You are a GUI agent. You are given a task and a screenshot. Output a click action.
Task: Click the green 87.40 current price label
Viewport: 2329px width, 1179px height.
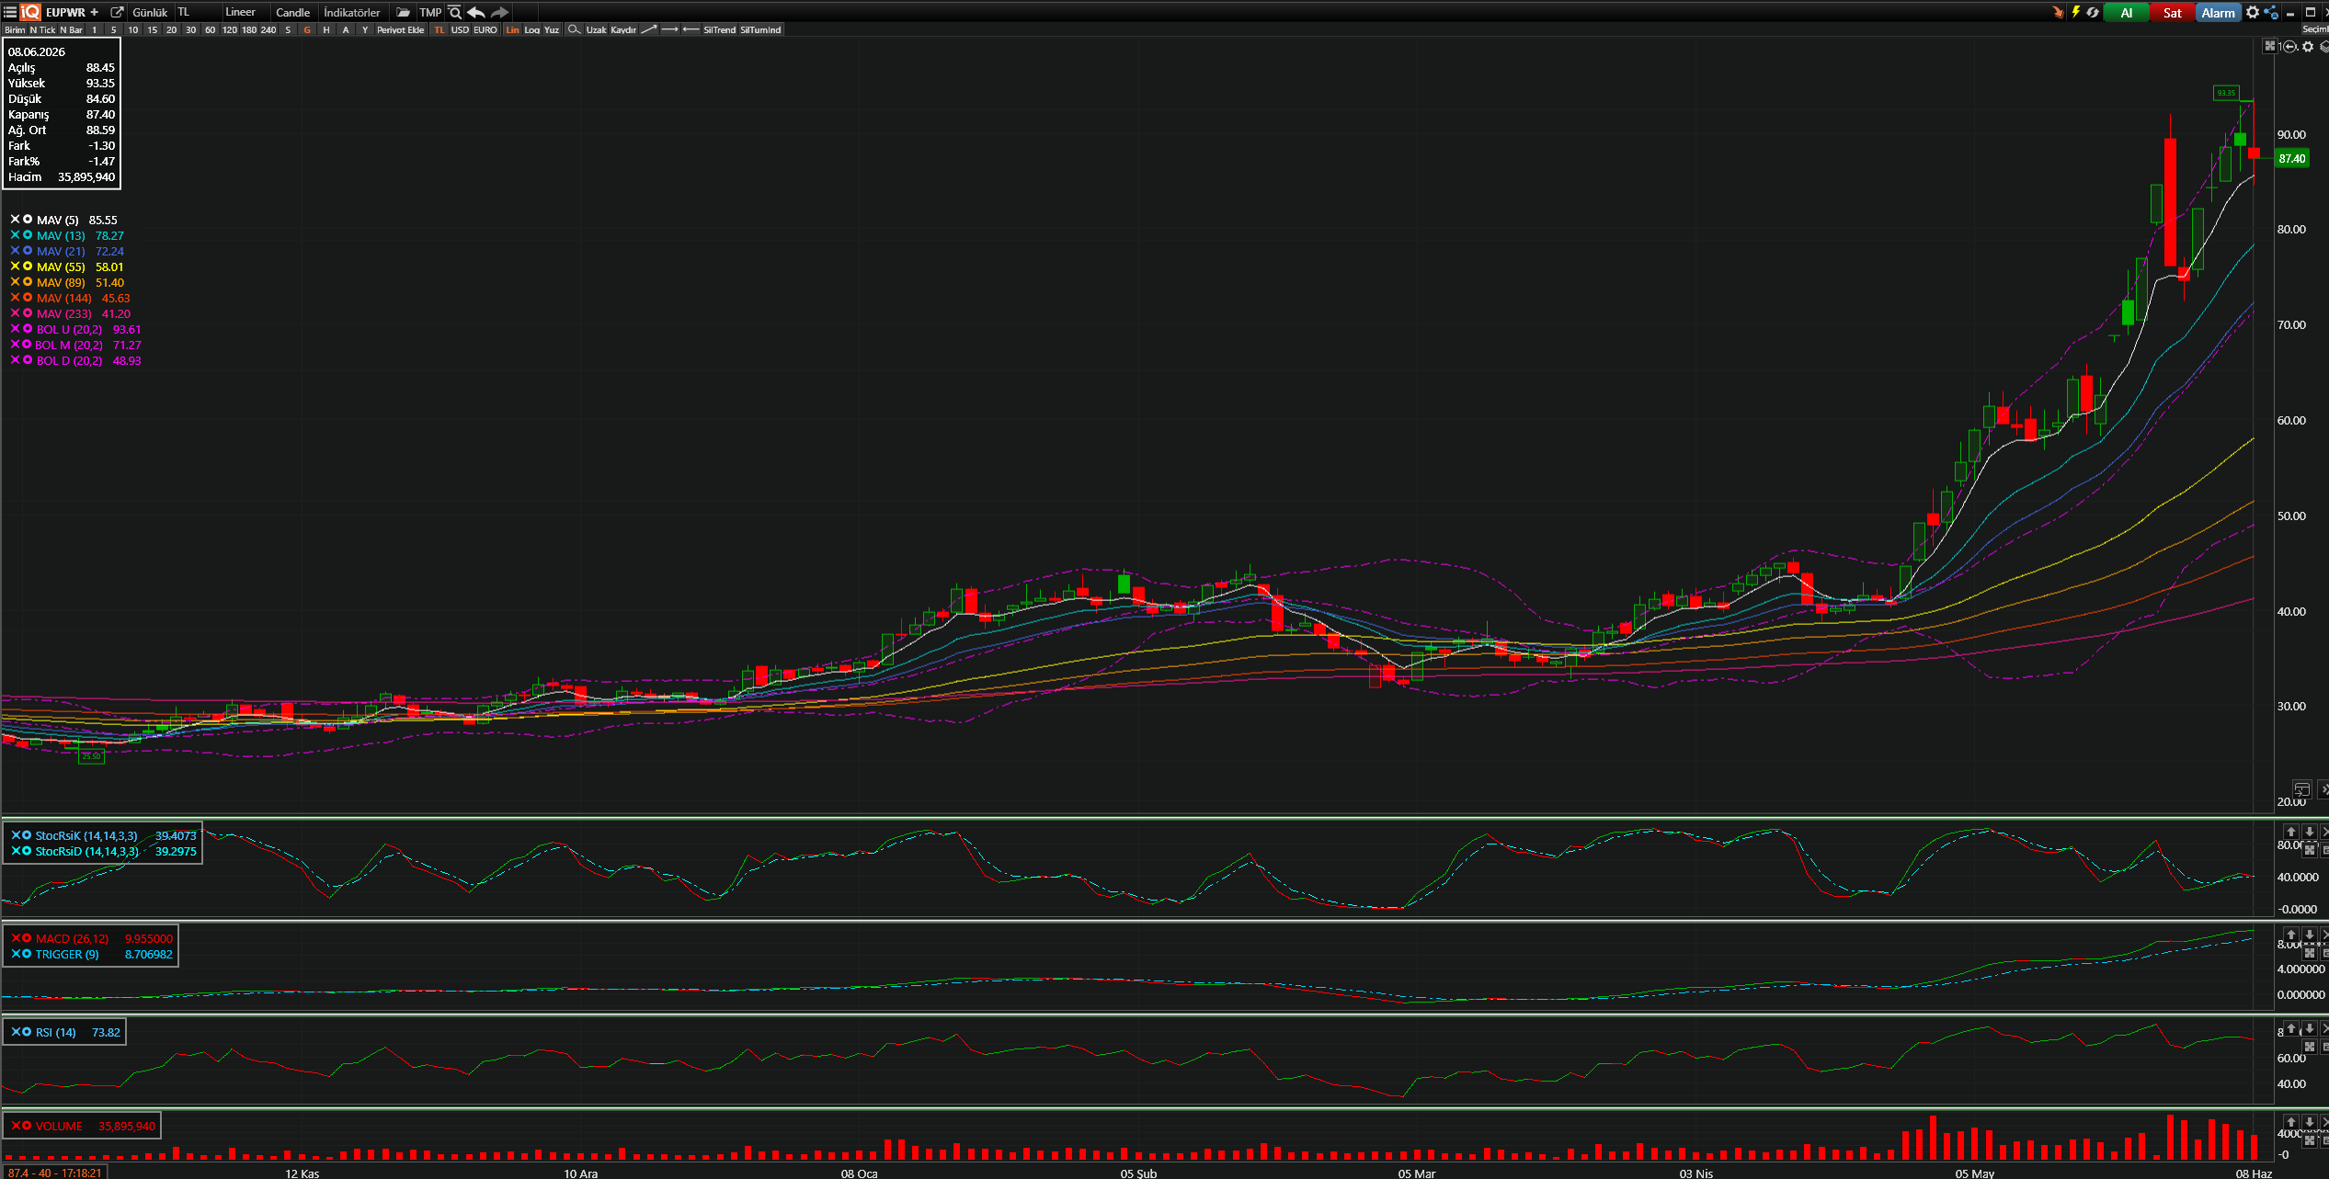pos(2291,158)
